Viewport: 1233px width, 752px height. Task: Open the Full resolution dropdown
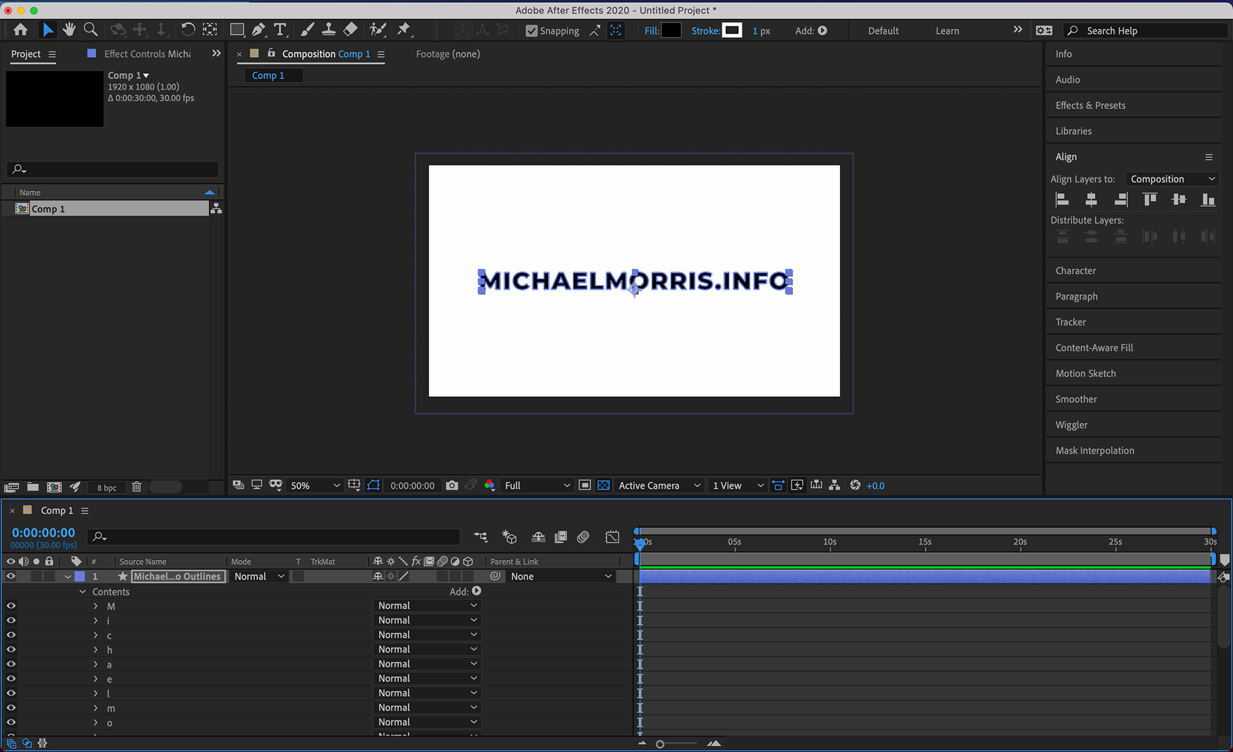click(537, 485)
